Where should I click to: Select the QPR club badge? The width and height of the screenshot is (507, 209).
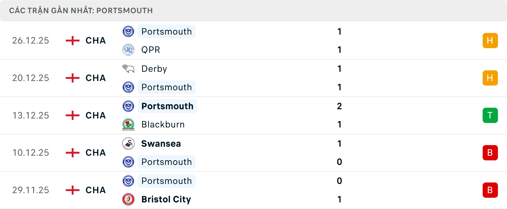129,50
